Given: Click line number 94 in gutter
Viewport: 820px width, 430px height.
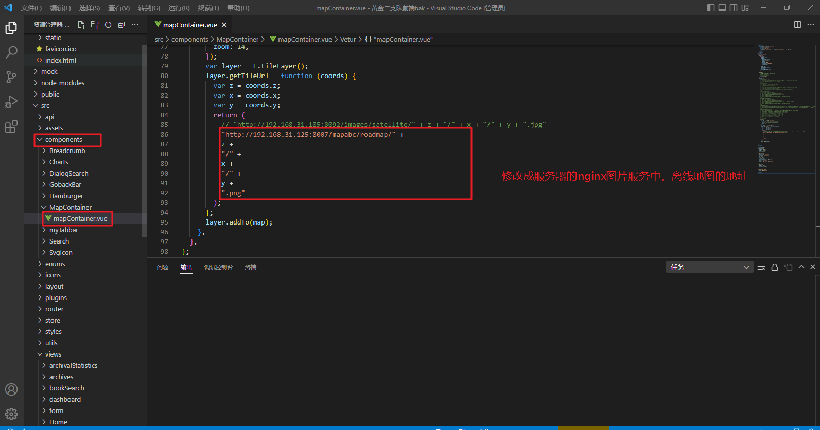Looking at the screenshot, I should [164, 212].
